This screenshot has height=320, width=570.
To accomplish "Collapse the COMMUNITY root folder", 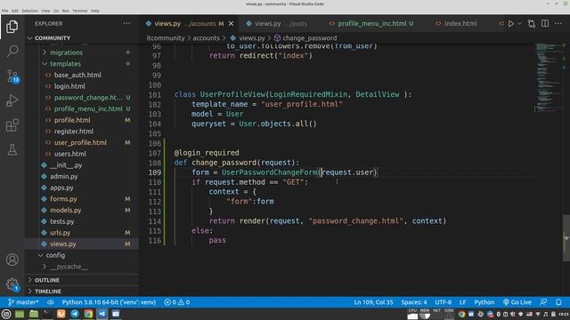I will [82, 38].
